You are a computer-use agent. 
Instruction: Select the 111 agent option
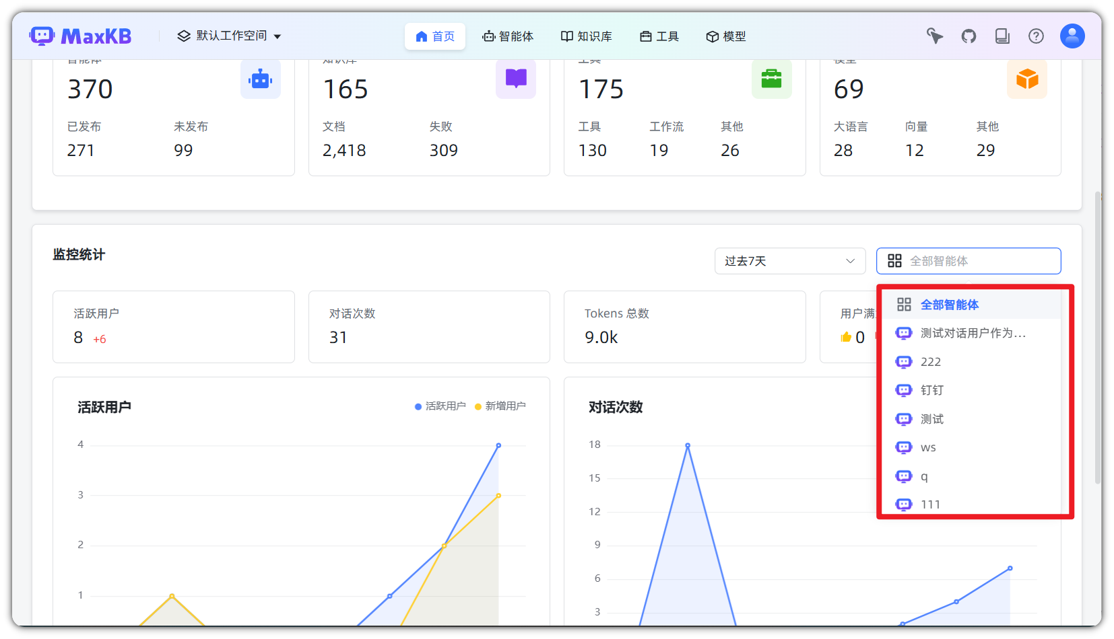[971, 504]
